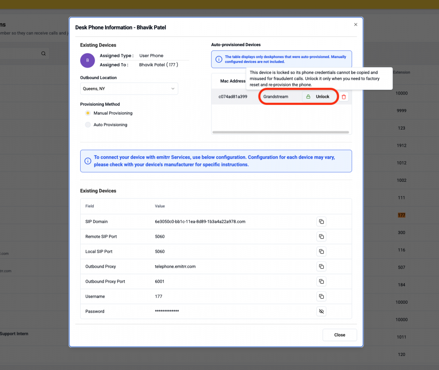Click the green lock icon beside Unlock

point(308,97)
